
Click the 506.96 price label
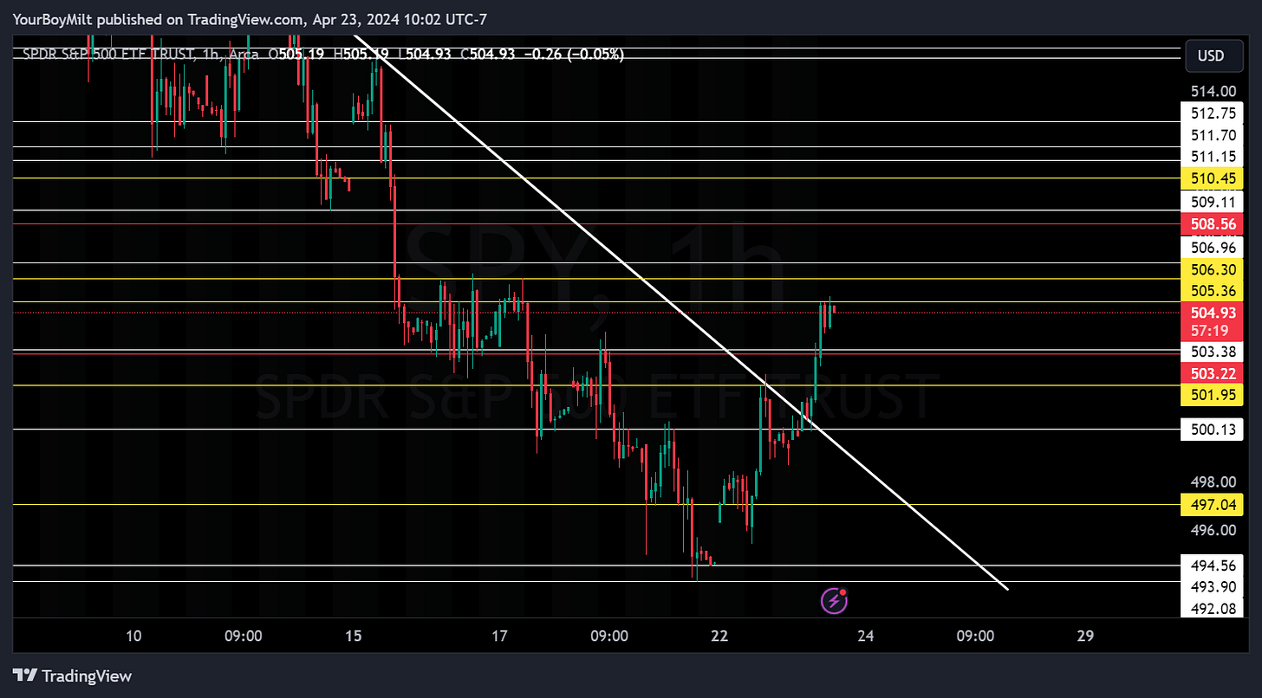pos(1212,247)
